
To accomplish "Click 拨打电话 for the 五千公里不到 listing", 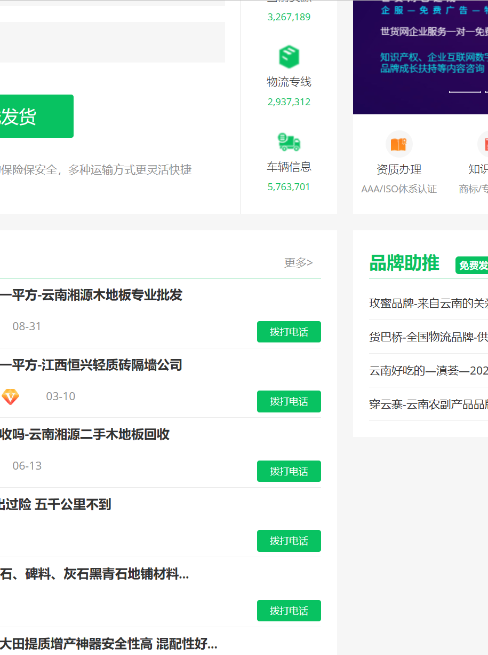I will tap(289, 541).
